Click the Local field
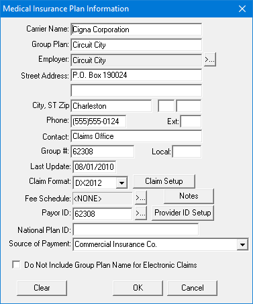253x304 pixels. click(x=187, y=152)
